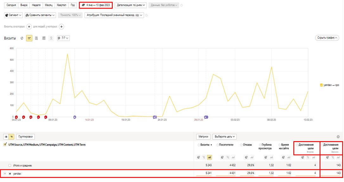Open table settings gear icon
Screen dimensions: 344x182
(338, 137)
